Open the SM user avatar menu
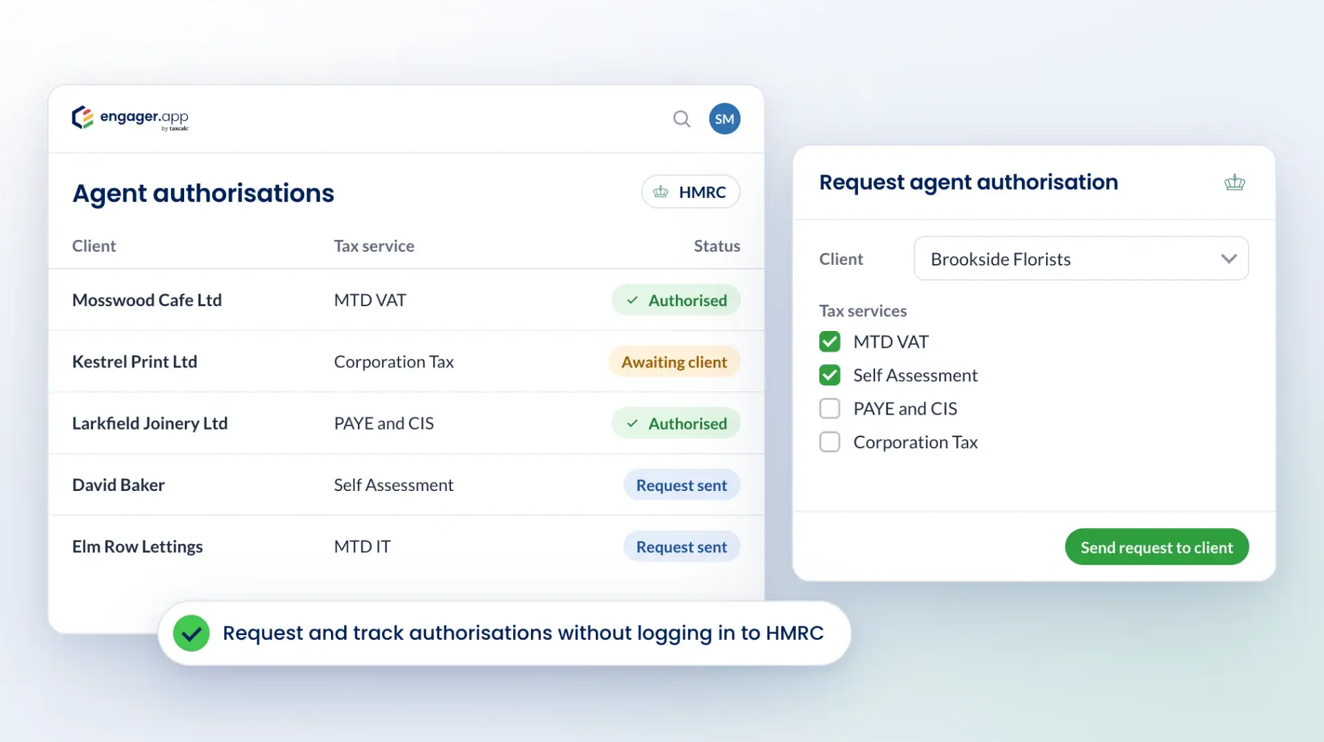This screenshot has height=742, width=1324. [724, 119]
